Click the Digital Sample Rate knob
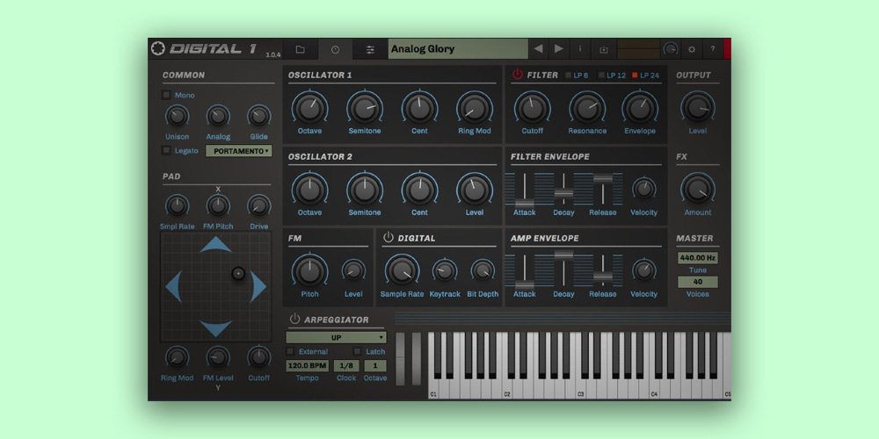 pos(402,270)
